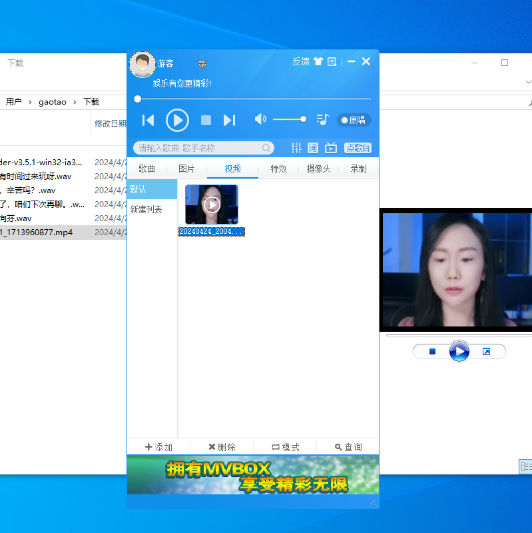The image size is (532, 533).
Task: Skip to the next track
Action: [x=229, y=121]
